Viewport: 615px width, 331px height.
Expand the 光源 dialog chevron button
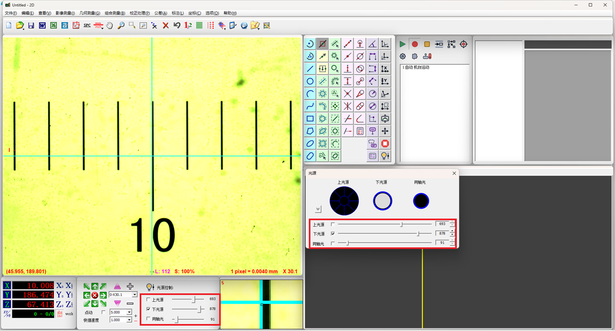coord(318,209)
